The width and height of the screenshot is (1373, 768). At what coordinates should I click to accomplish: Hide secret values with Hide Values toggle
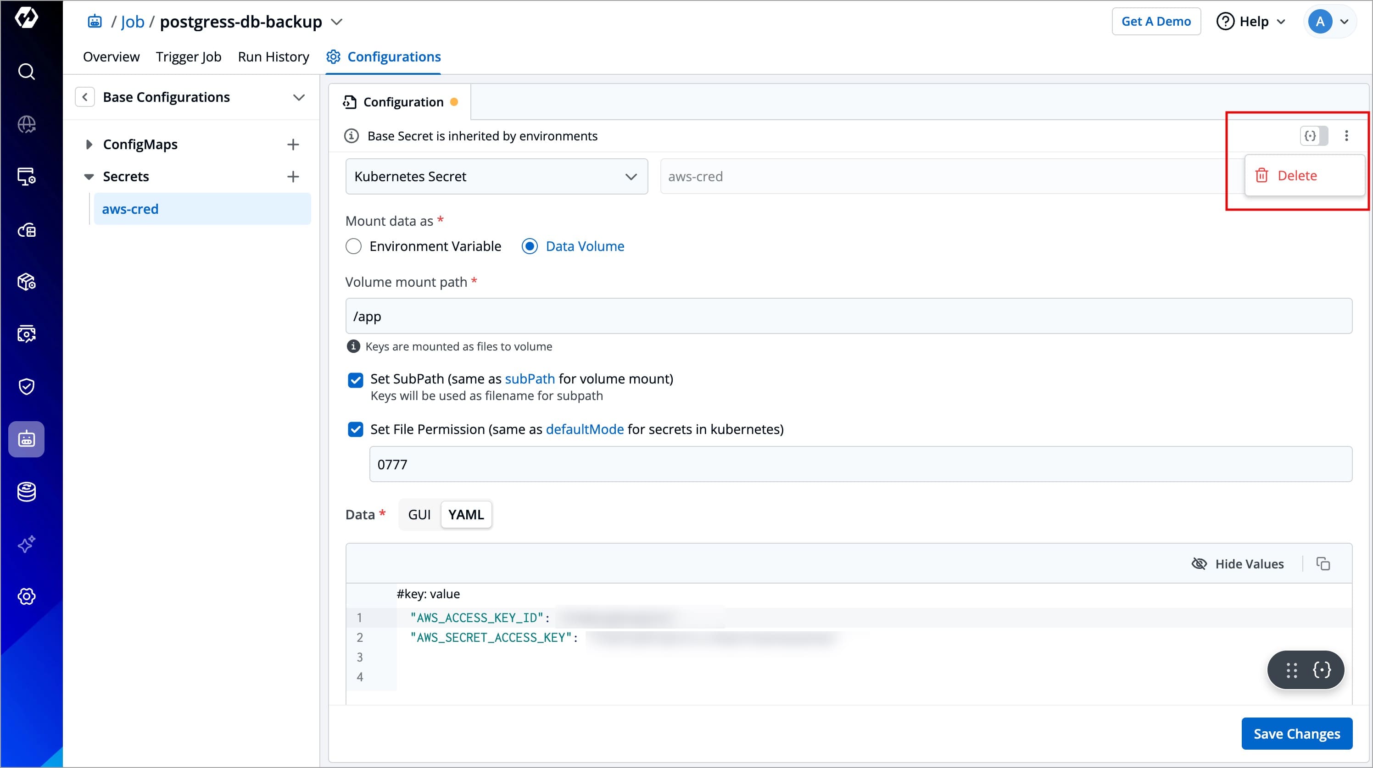coord(1238,563)
